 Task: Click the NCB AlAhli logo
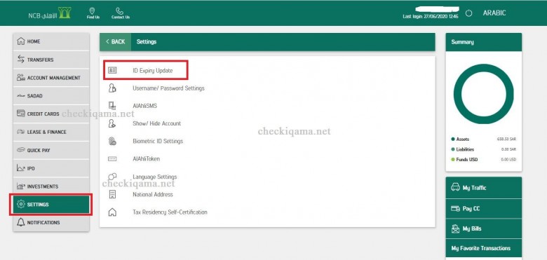pyautogui.click(x=50, y=13)
